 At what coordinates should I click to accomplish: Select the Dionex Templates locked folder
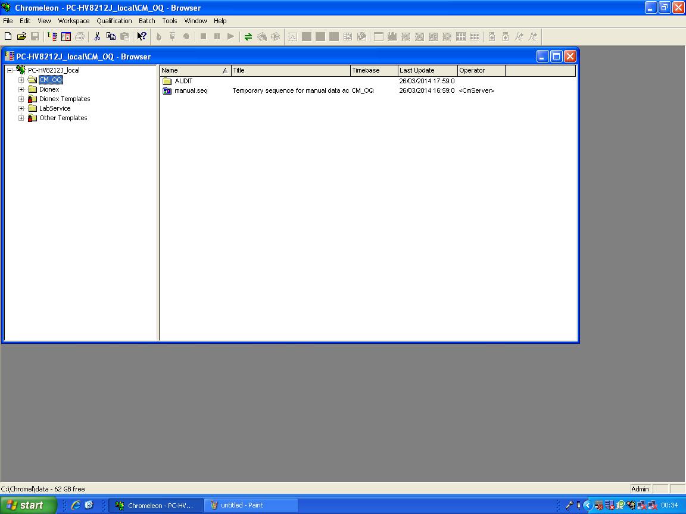tap(65, 99)
